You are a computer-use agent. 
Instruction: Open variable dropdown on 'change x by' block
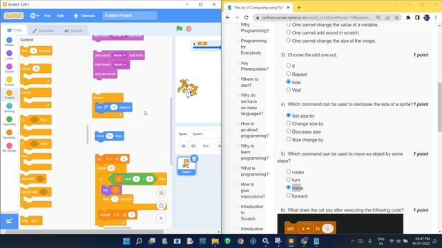pos(116,215)
